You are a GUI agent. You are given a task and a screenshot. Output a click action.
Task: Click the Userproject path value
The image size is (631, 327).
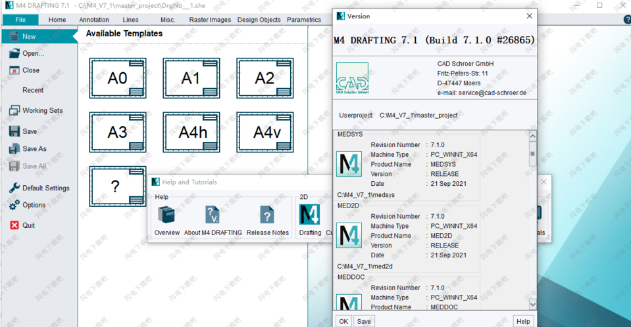(x=418, y=116)
